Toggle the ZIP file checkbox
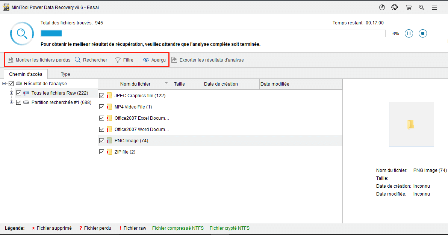The image size is (448, 235). (x=101, y=152)
